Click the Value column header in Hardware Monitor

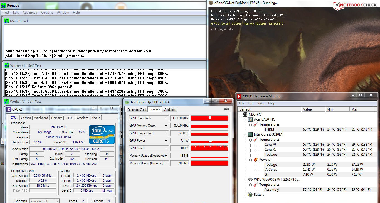click(313, 109)
